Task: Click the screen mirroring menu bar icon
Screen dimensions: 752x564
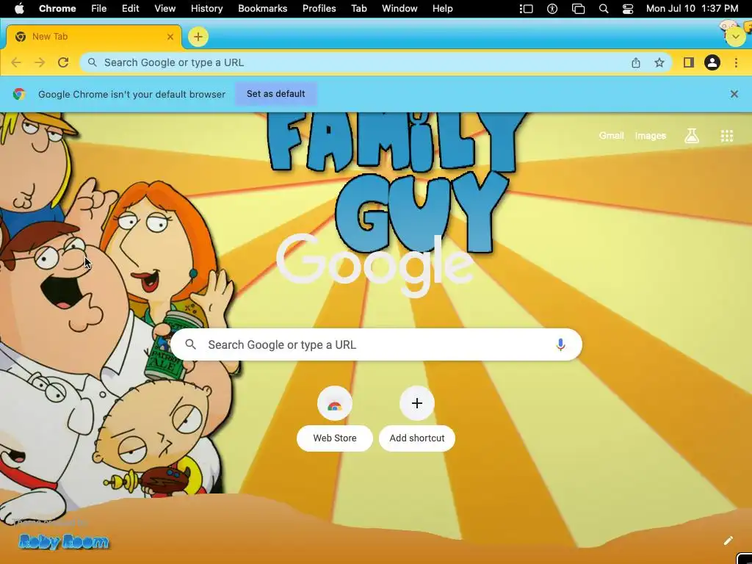Action: (x=579, y=9)
